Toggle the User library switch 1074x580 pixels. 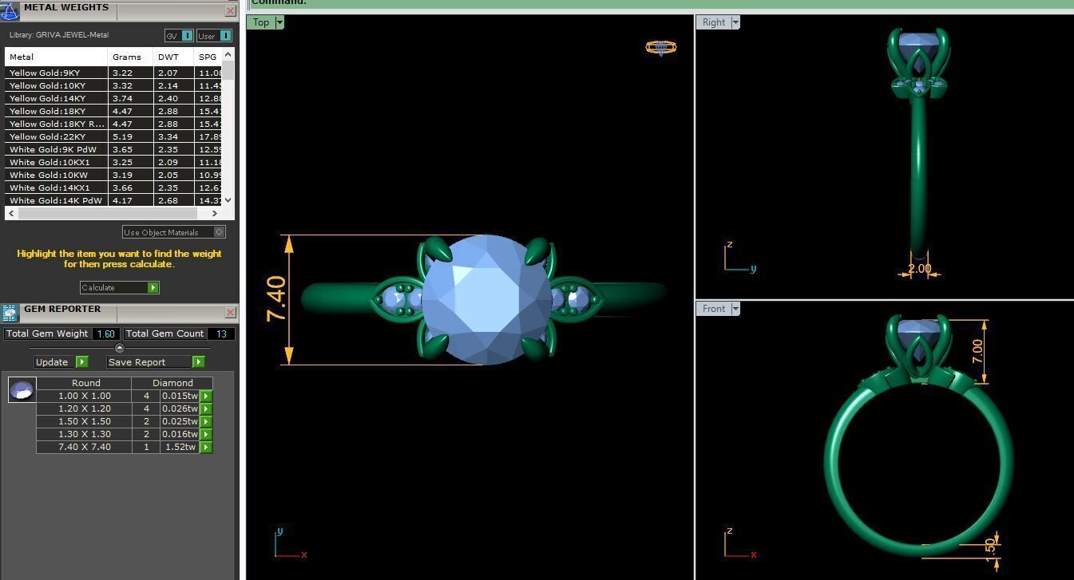click(x=215, y=36)
